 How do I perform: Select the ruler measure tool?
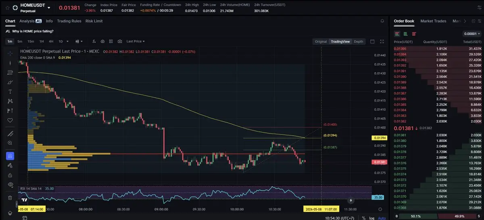pyautogui.click(x=10, y=133)
